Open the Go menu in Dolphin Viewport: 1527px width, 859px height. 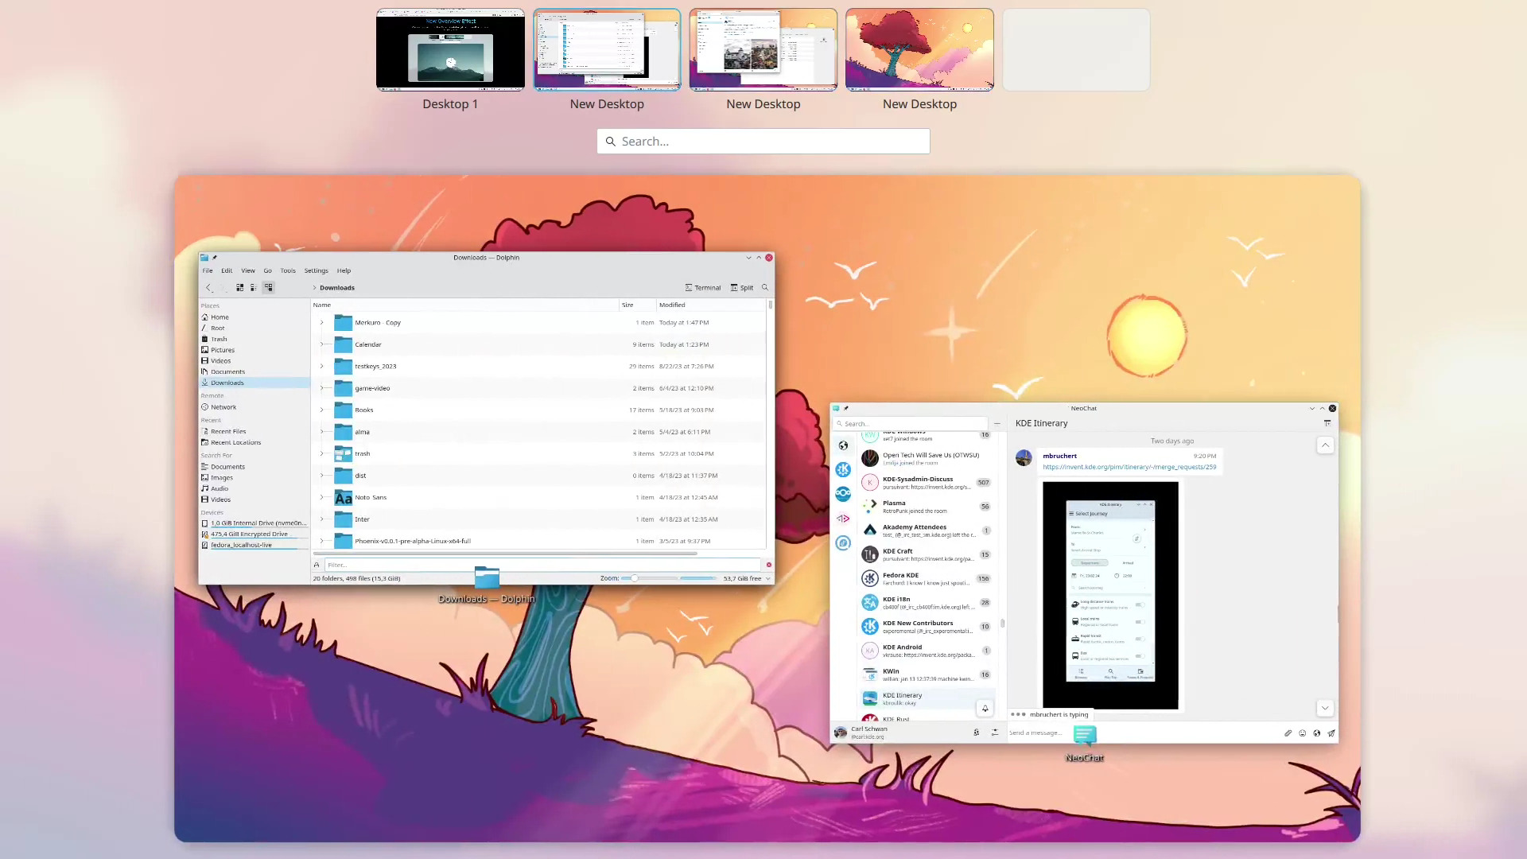coord(267,270)
